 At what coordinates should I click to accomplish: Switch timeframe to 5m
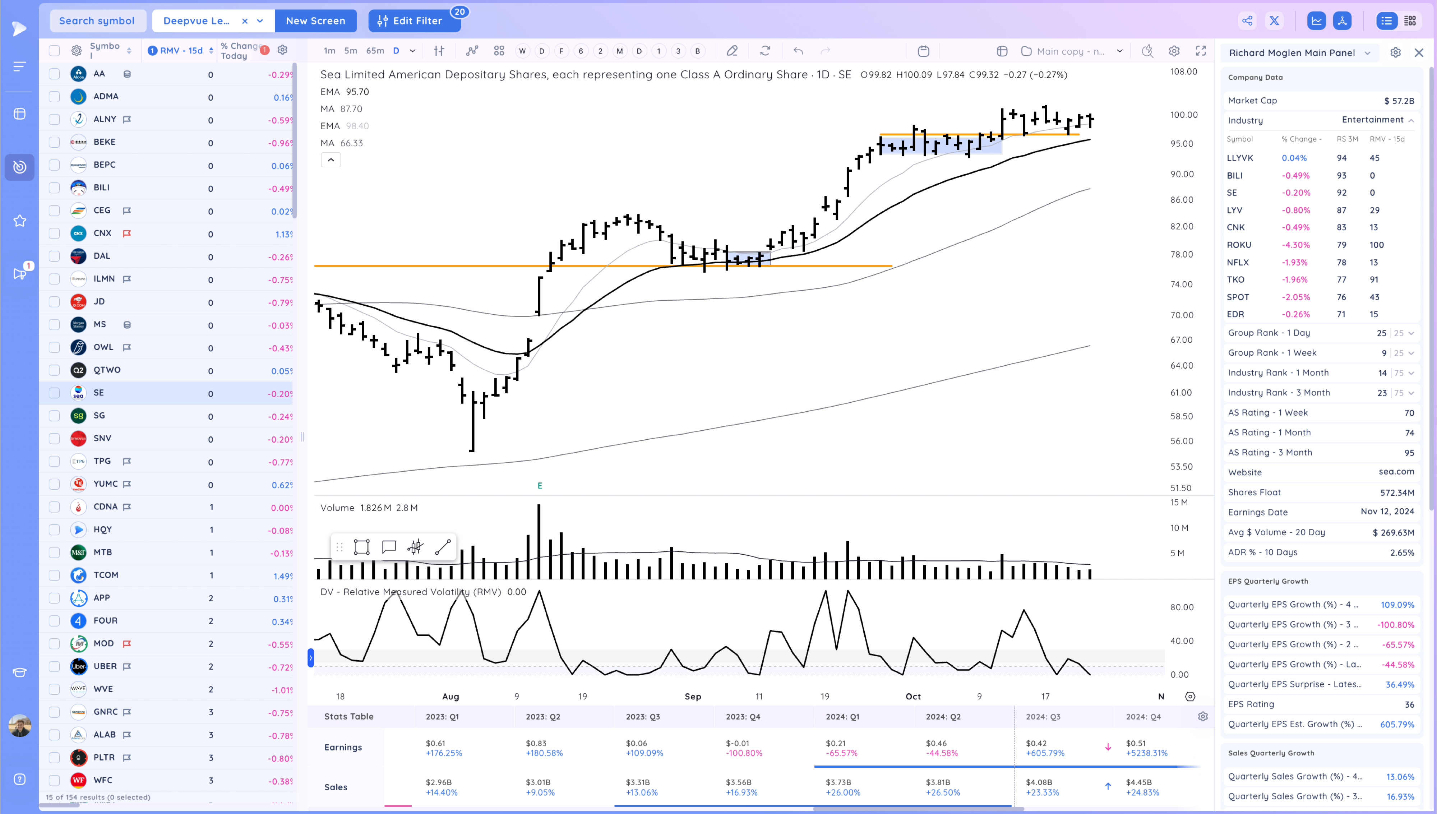pyautogui.click(x=350, y=50)
